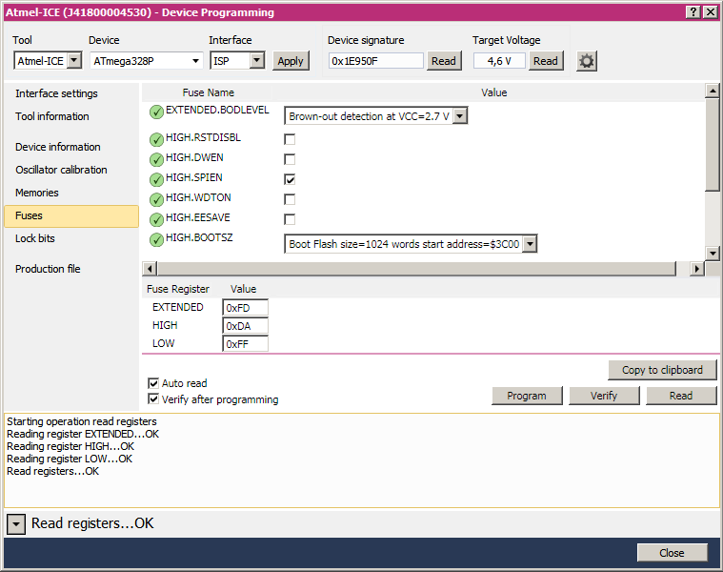Enable the HIGH.EESAVE fuse checkbox

(290, 219)
